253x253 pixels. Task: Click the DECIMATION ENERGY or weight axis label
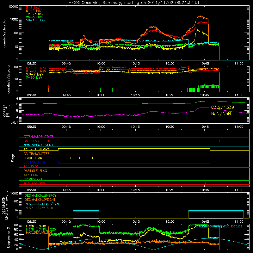[x=5, y=205]
